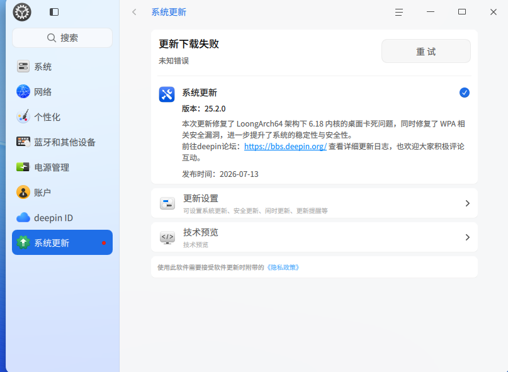Go back using the header arrow
This screenshot has width=508, height=372.
coord(135,13)
